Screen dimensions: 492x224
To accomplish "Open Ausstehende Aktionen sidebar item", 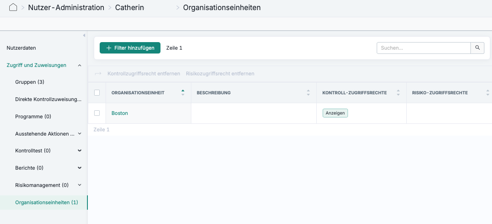I will pyautogui.click(x=45, y=133).
